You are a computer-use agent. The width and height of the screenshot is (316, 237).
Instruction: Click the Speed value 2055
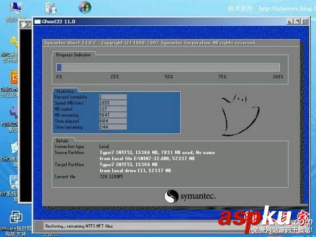pos(113,103)
